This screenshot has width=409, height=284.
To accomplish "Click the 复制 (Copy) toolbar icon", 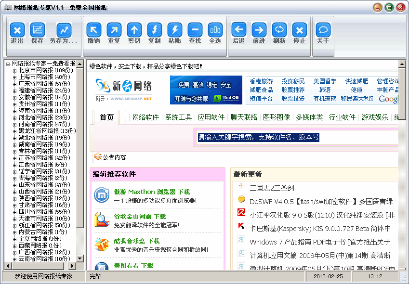I will 155,30.
